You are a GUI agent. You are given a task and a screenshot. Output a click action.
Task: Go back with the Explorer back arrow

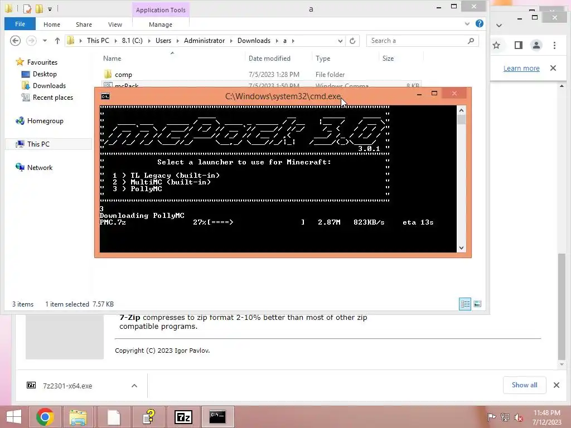coord(15,41)
